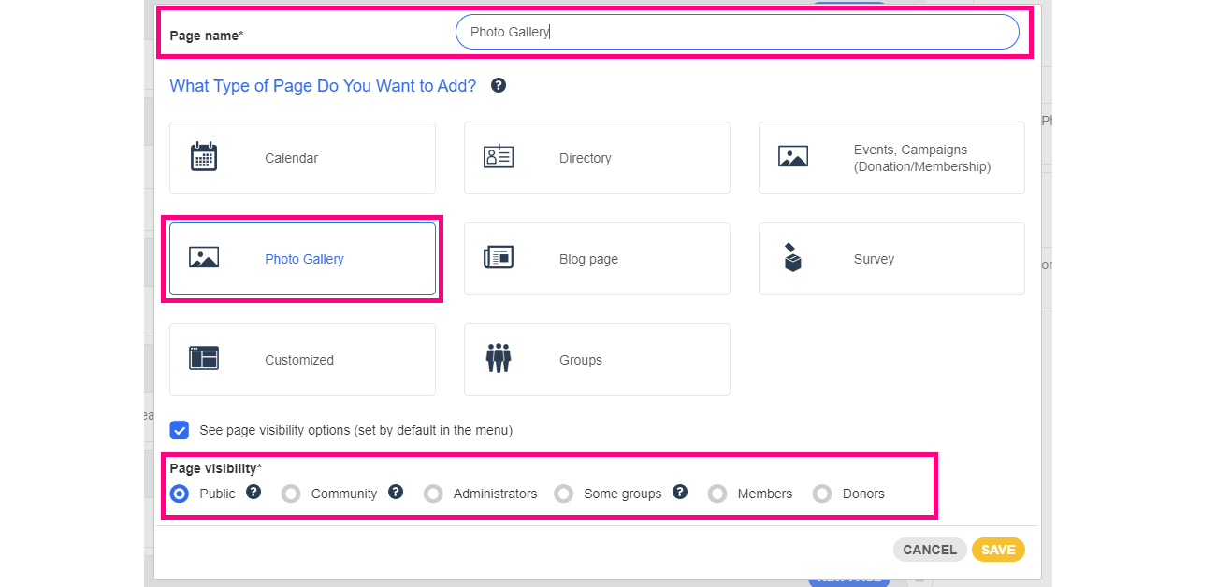
Task: Uncheck See page visibility options
Action: 180,430
